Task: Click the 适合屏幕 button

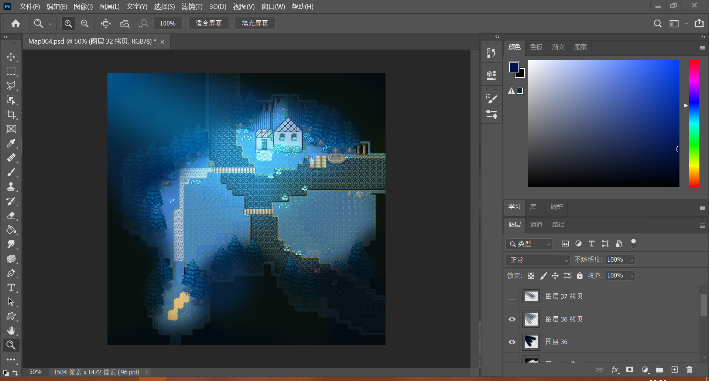Action: point(209,23)
